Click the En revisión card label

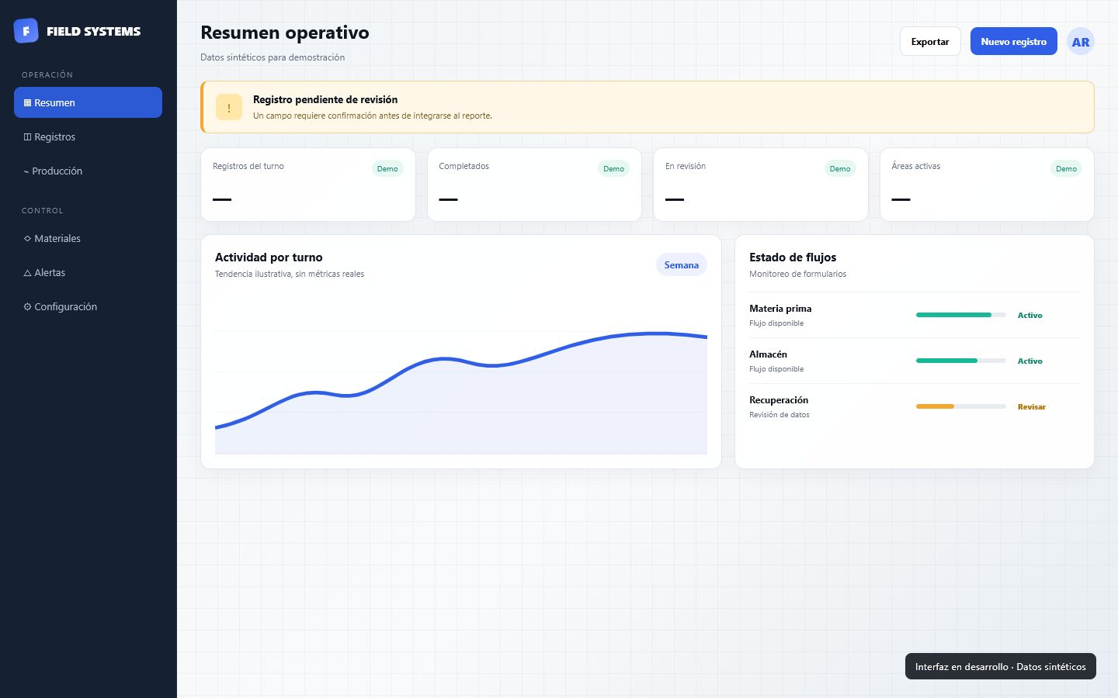(686, 166)
